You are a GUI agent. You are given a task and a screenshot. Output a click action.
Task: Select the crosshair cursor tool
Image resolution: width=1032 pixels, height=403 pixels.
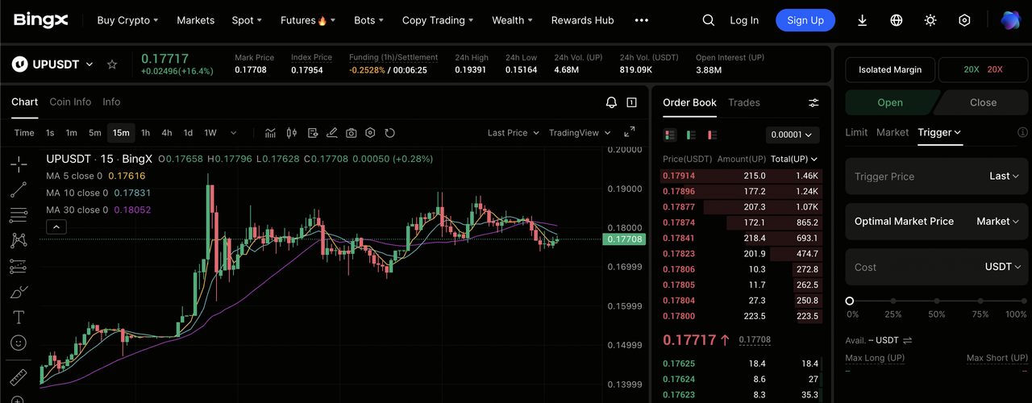tap(19, 165)
